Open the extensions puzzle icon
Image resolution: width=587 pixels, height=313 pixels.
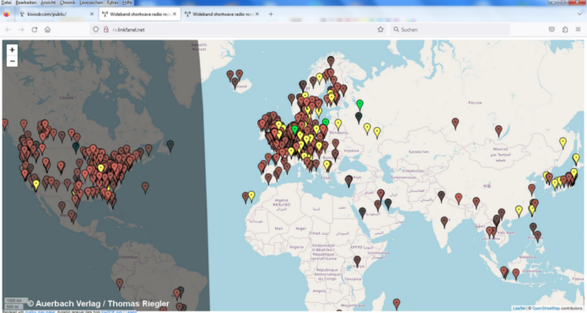(x=565, y=29)
